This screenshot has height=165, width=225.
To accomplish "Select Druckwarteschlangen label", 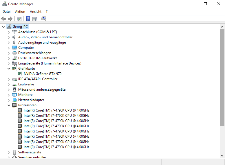I will pyautogui.click(x=35, y=53).
